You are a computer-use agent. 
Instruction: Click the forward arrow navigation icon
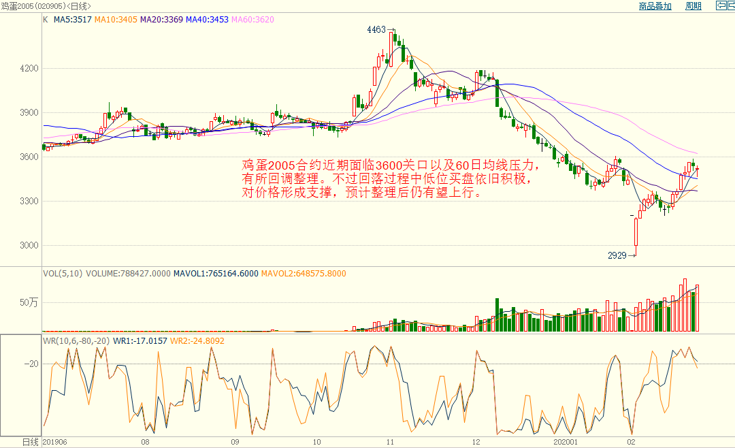(732, 6)
